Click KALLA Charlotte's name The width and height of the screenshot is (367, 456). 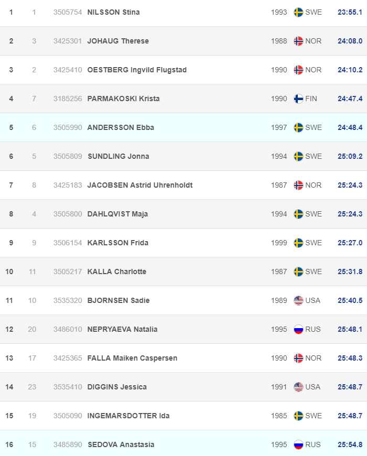tap(117, 272)
